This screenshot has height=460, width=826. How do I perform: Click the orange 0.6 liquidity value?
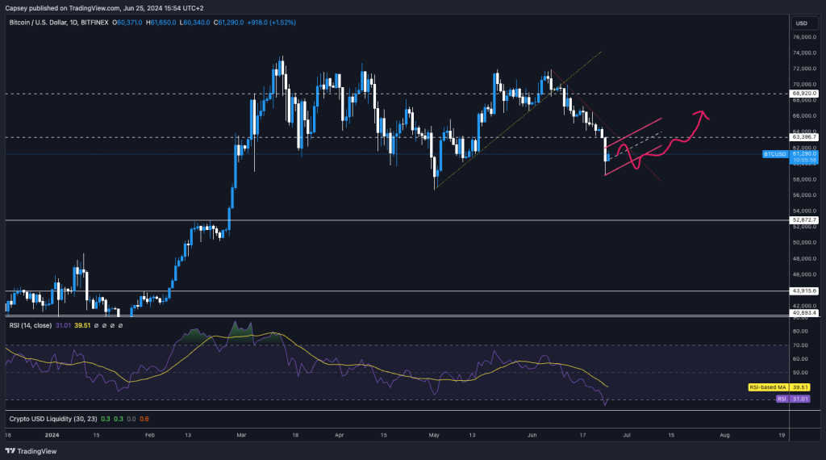pyautogui.click(x=144, y=420)
